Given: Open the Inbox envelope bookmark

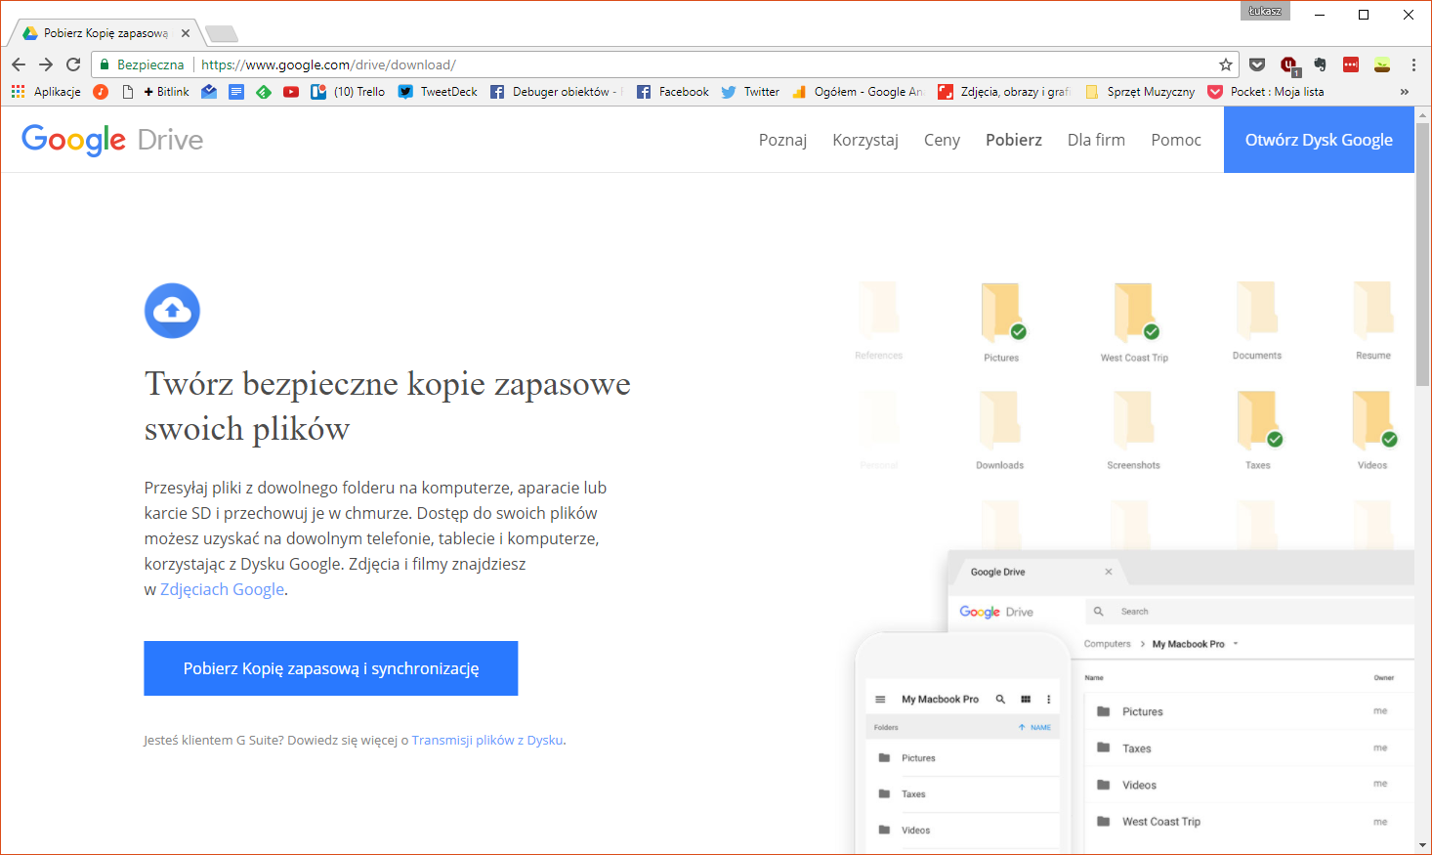Looking at the screenshot, I should tap(209, 92).
